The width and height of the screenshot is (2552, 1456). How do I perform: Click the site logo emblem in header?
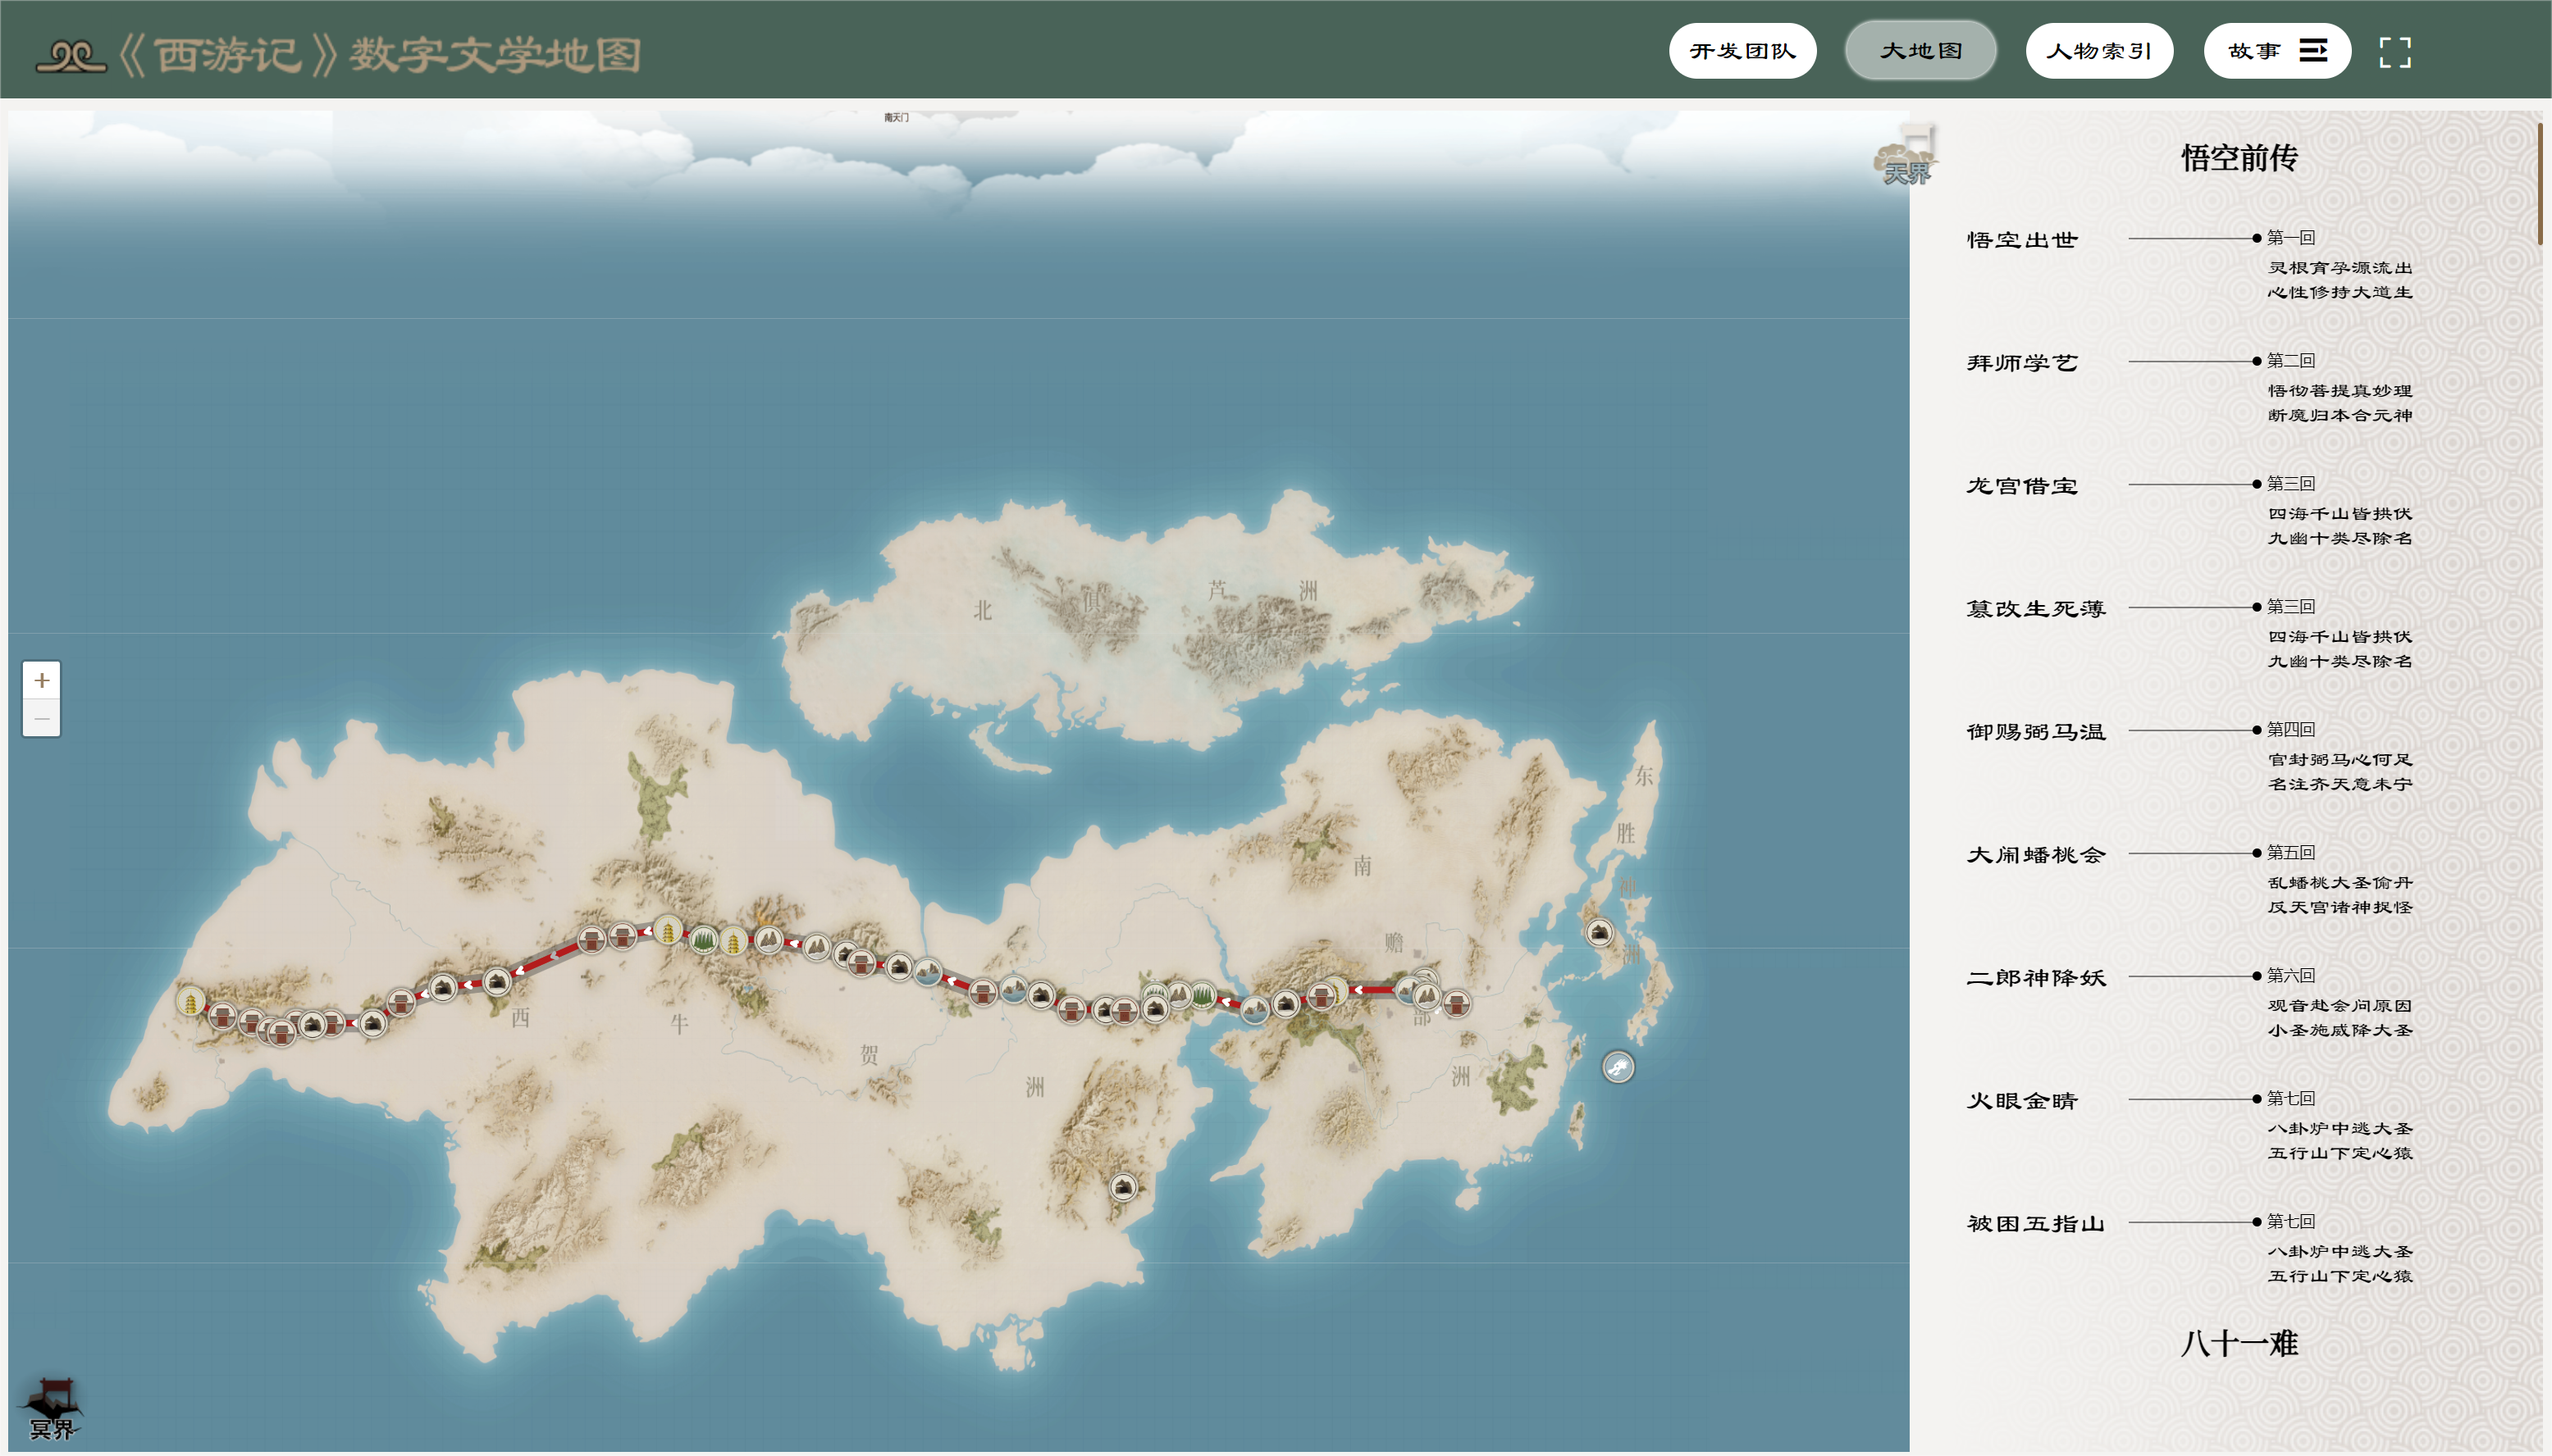(x=70, y=55)
